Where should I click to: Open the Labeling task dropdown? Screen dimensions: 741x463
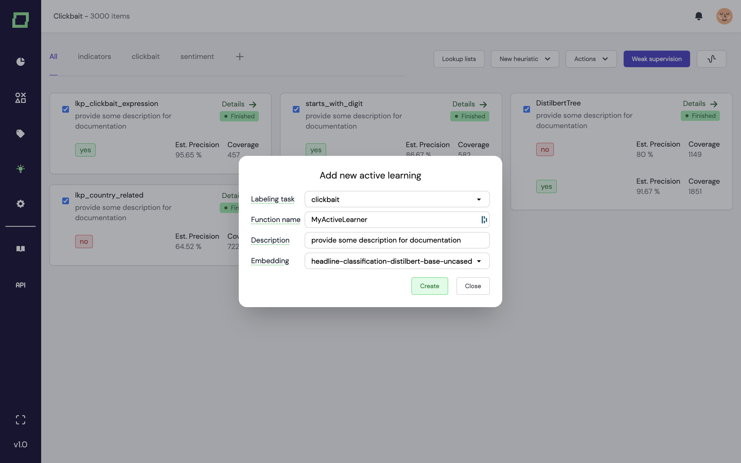[397, 199]
